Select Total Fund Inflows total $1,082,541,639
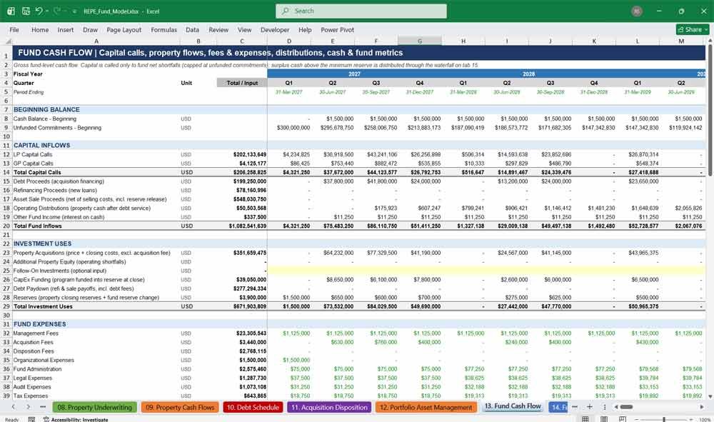The image size is (714, 422). (242, 226)
